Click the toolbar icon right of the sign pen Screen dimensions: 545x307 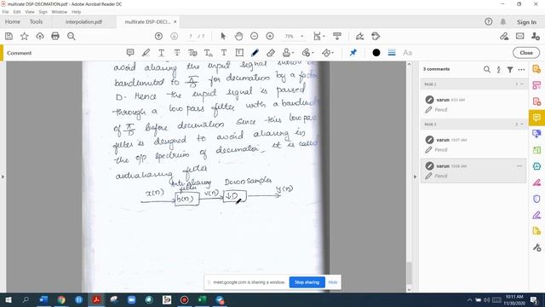point(376,36)
